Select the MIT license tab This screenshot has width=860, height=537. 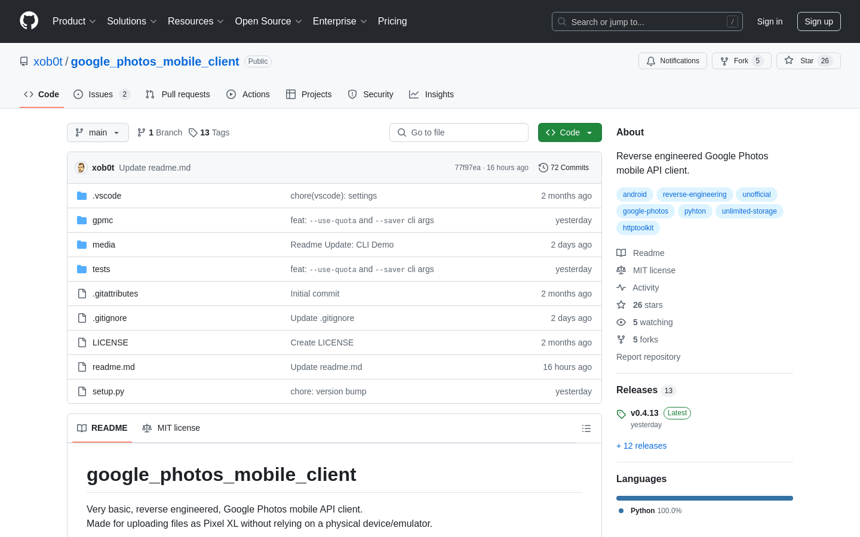[x=171, y=428]
